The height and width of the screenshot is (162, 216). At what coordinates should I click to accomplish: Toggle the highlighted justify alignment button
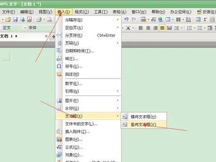pos(162,28)
